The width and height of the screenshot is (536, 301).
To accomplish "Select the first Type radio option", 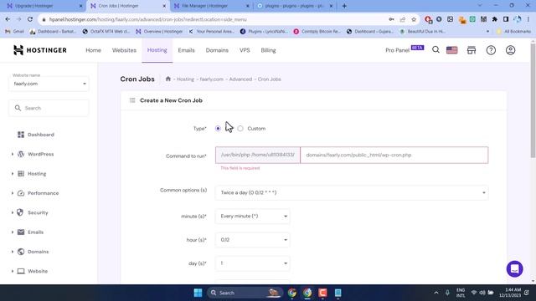I will (x=218, y=128).
